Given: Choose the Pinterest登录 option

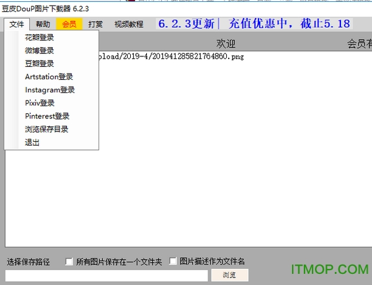Looking at the screenshot, I should pos(47,116).
